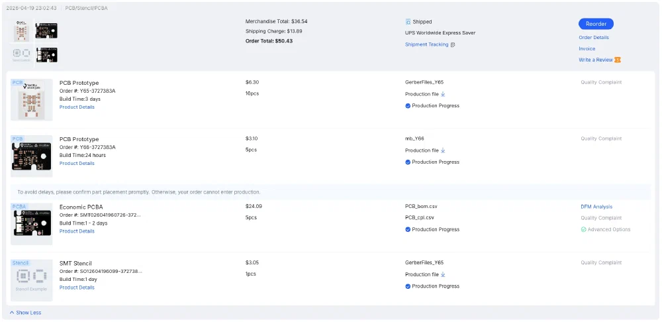Image resolution: width=662 pixels, height=322 pixels.
Task: Click the Economic PCBA product title
Action: [81, 207]
